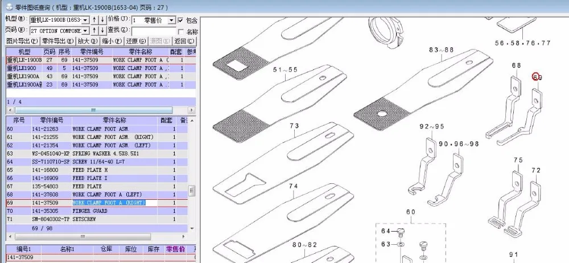Go to next page with 页码 down arrow

pos(102,31)
